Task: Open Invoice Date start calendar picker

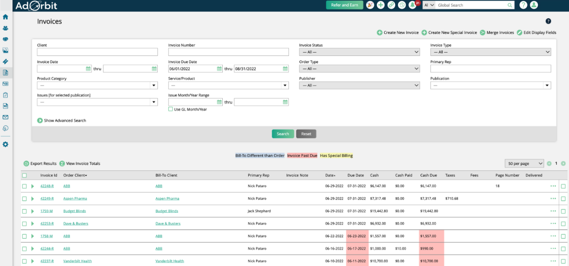Action: click(88, 69)
